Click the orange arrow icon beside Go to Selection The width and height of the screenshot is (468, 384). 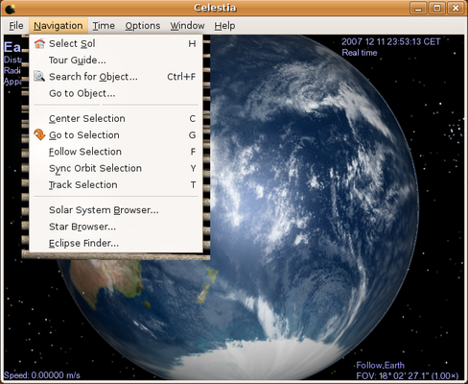(x=39, y=134)
